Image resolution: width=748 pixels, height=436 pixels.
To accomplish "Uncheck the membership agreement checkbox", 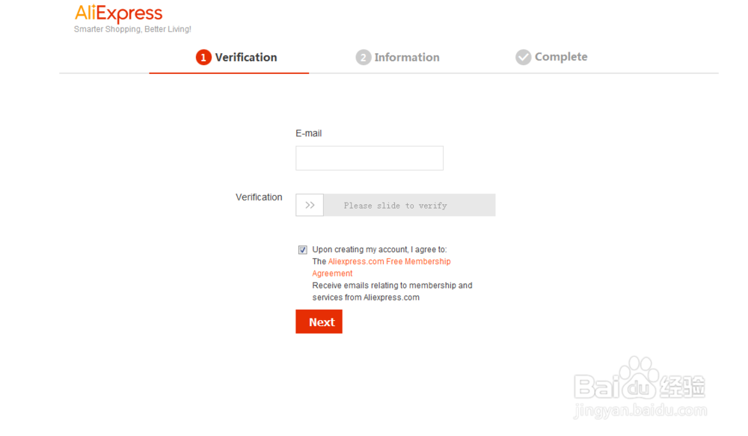I will tap(303, 250).
